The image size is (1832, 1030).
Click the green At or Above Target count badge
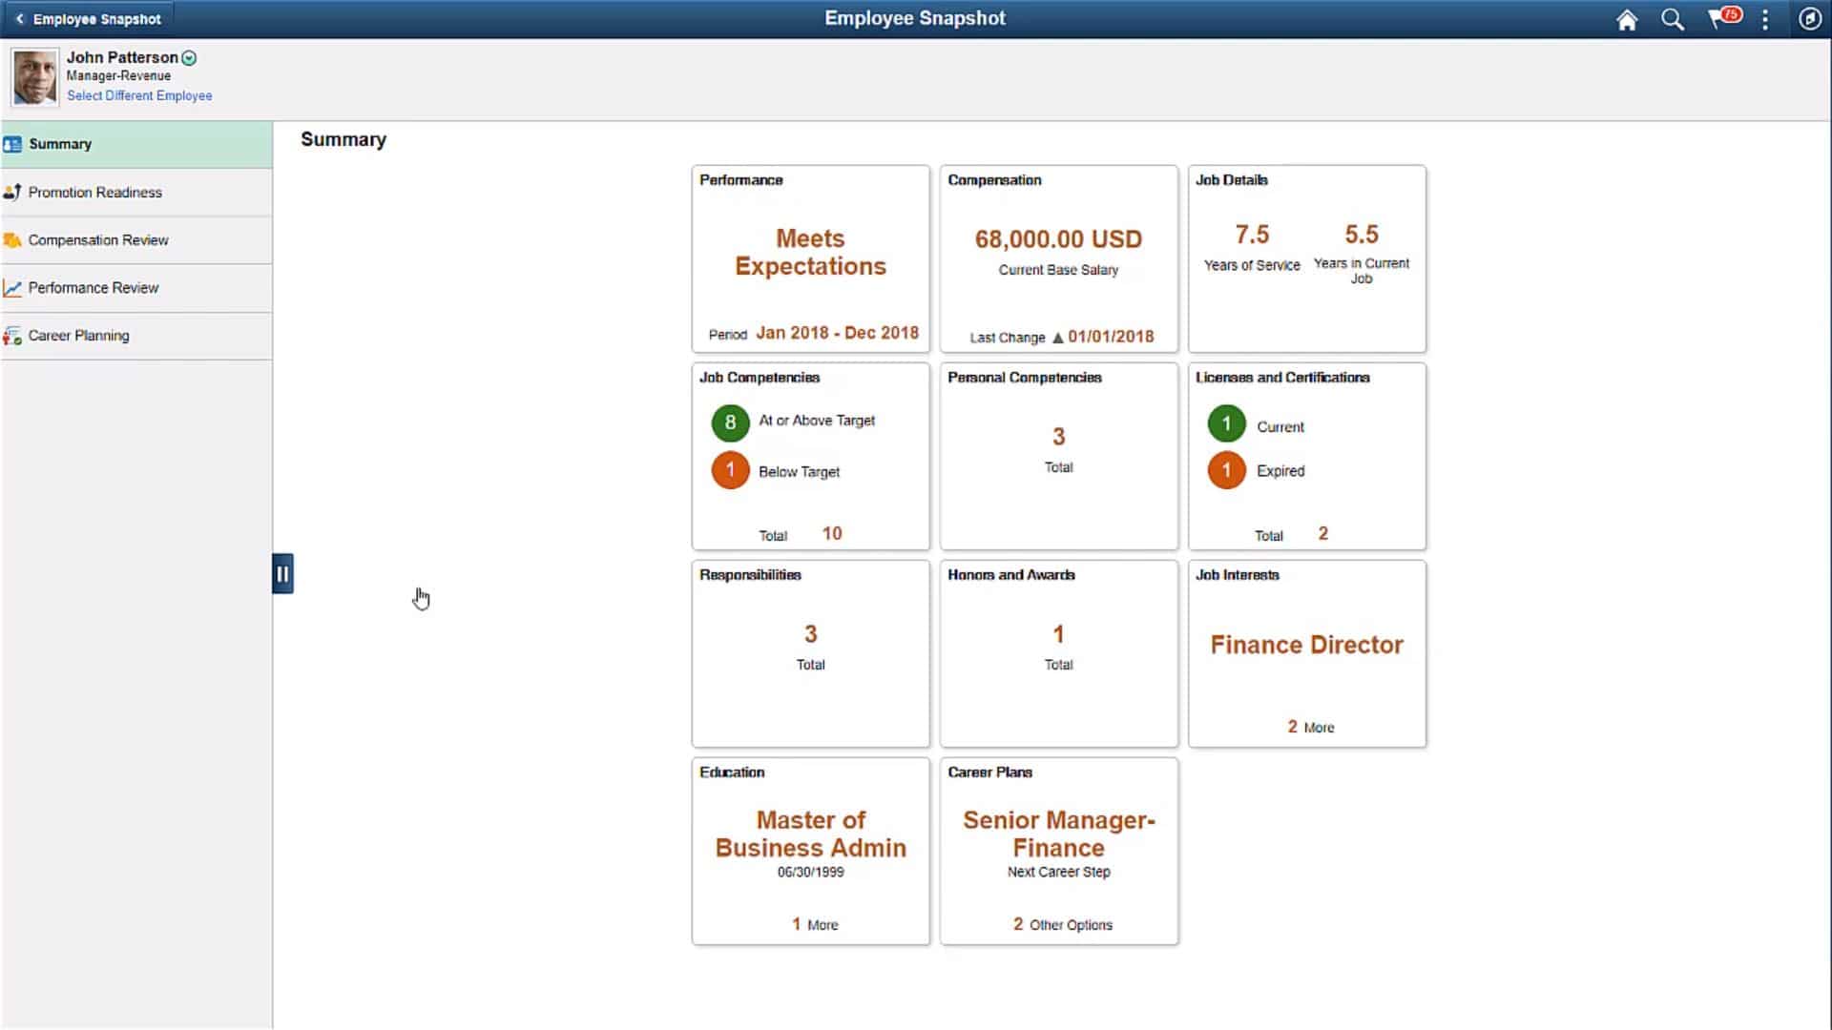point(730,422)
